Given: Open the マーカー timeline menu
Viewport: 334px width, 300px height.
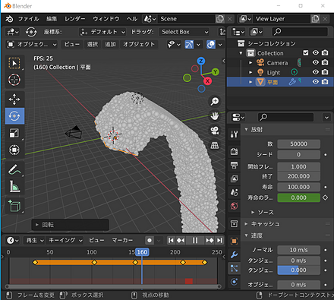Looking at the screenshot, I should click(122, 240).
